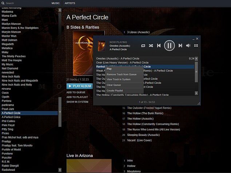Image resolution: width=231 pixels, height=173 pixels.
Task: Click the queue list scrollbar thumb
Action: (196, 72)
